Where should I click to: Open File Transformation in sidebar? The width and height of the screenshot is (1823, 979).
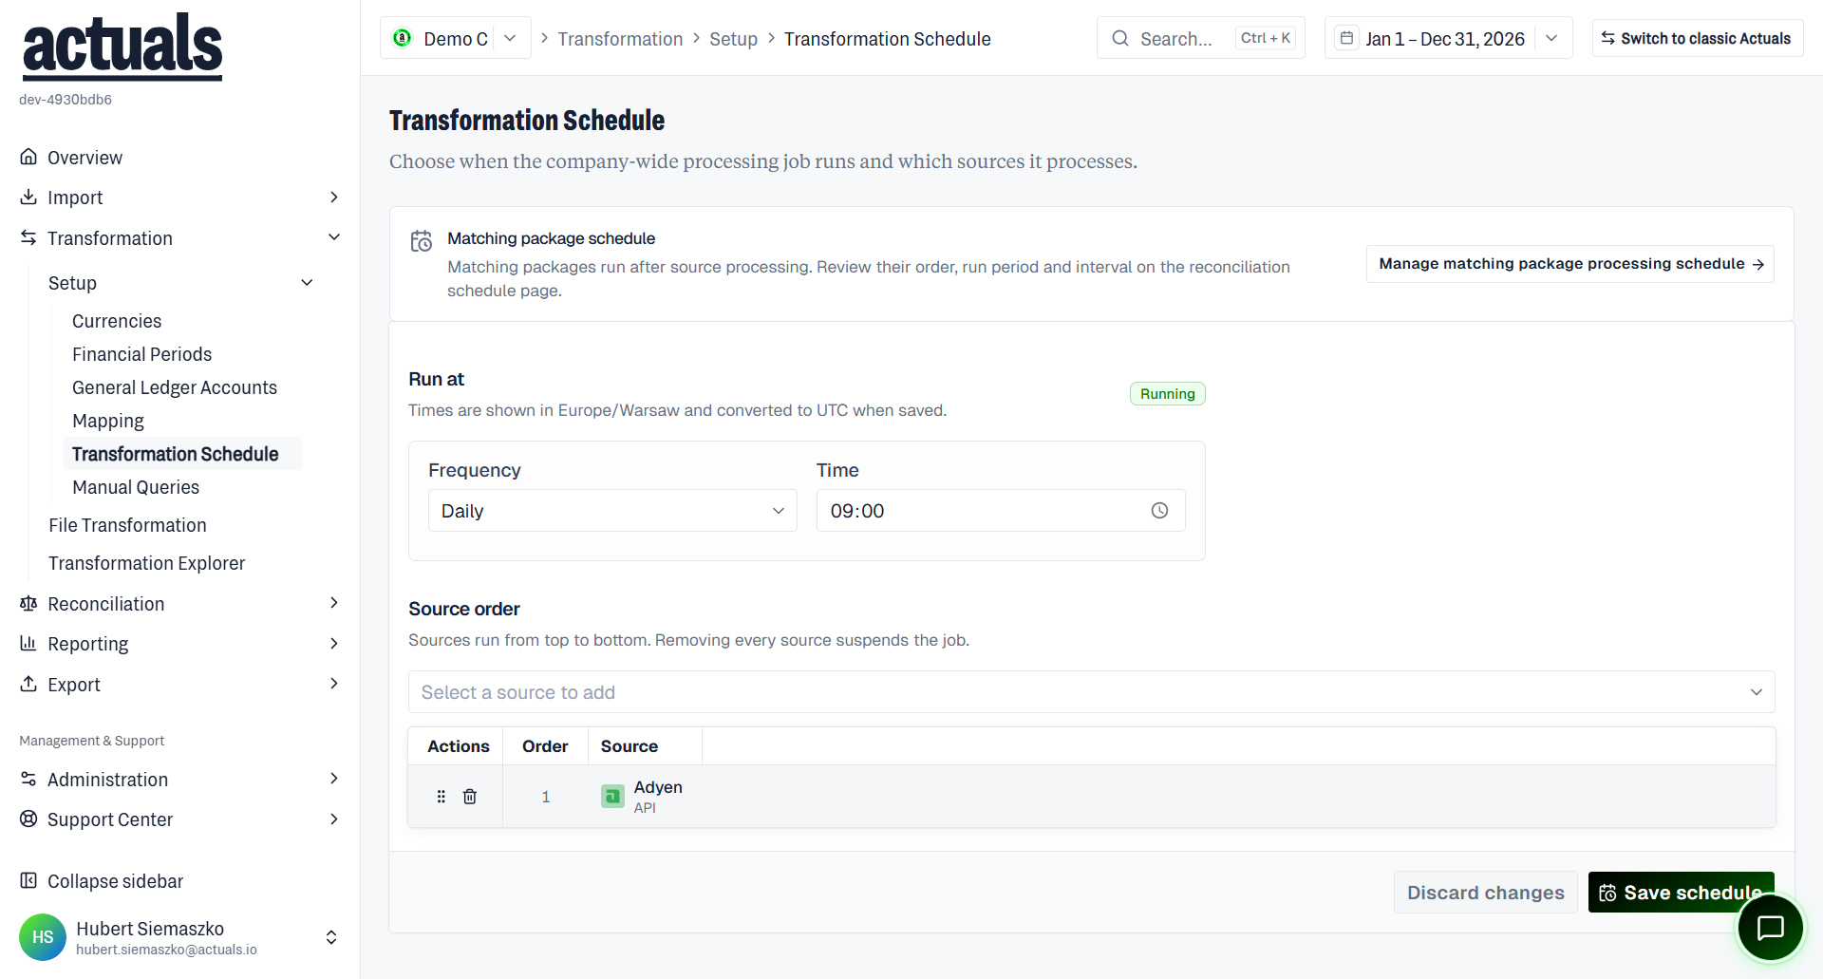(x=128, y=525)
